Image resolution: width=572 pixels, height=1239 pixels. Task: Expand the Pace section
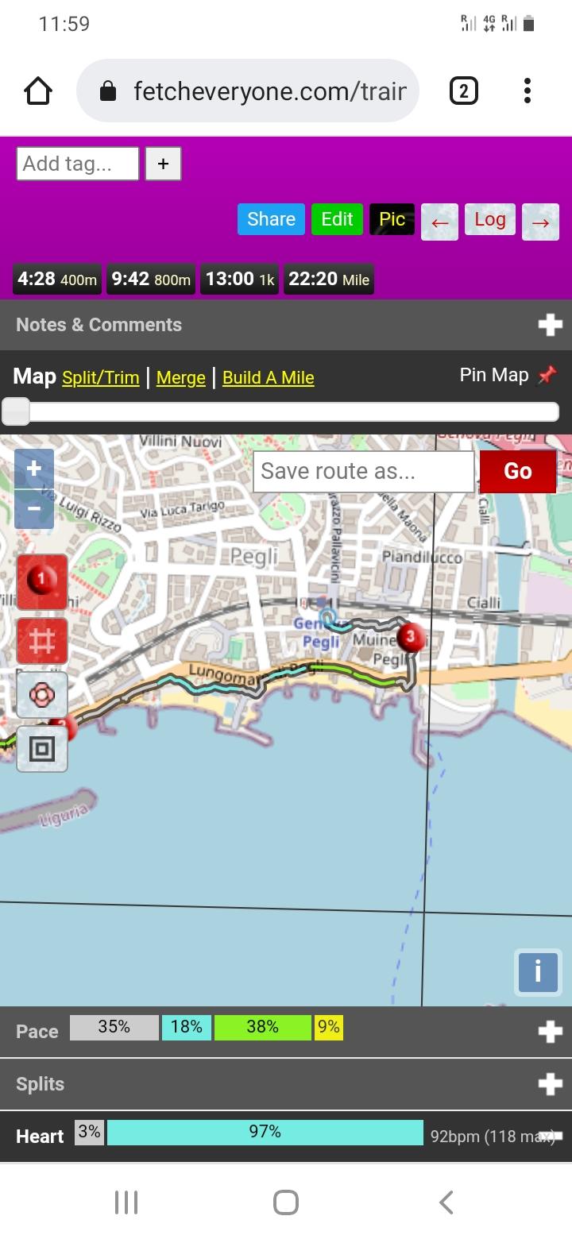(550, 1031)
